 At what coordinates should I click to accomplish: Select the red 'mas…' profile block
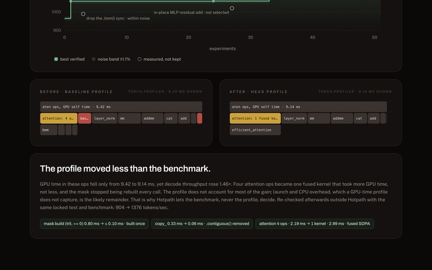pyautogui.click(x=85, y=118)
